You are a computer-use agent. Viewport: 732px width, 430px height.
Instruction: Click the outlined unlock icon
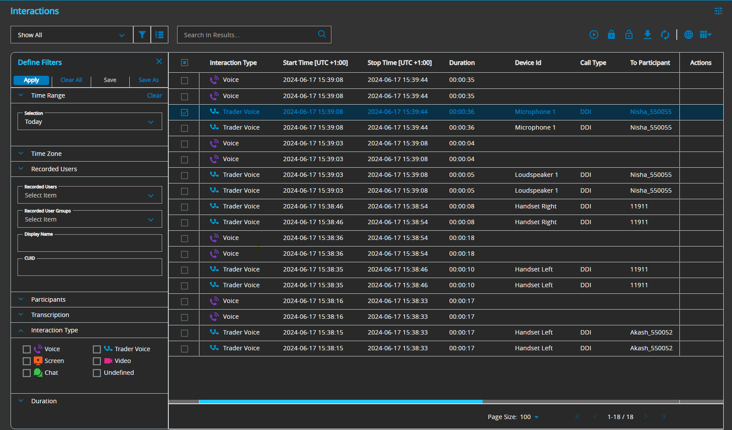pos(629,35)
